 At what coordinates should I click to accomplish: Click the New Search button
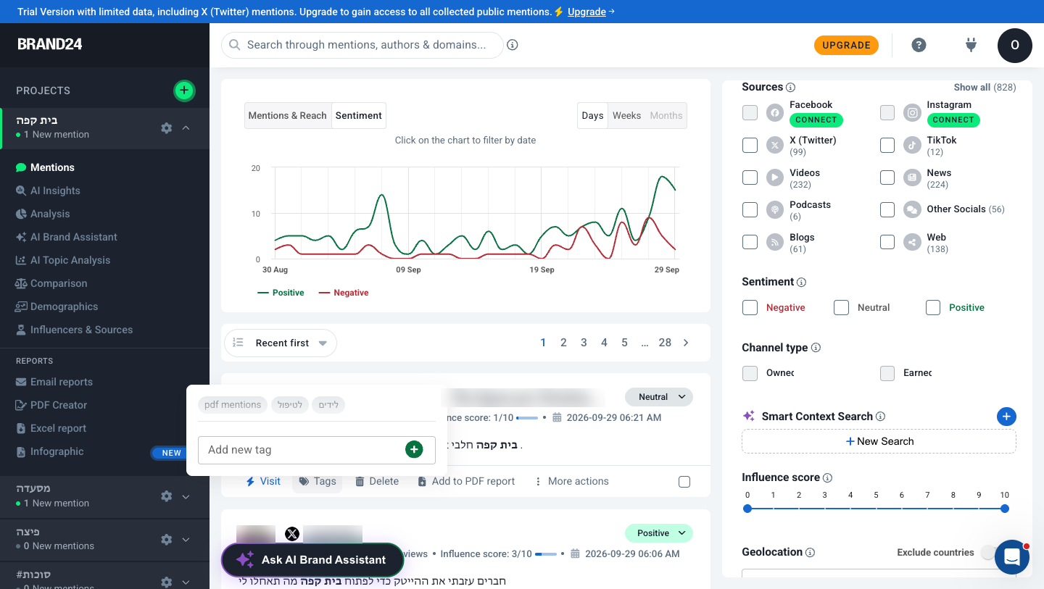(x=879, y=441)
